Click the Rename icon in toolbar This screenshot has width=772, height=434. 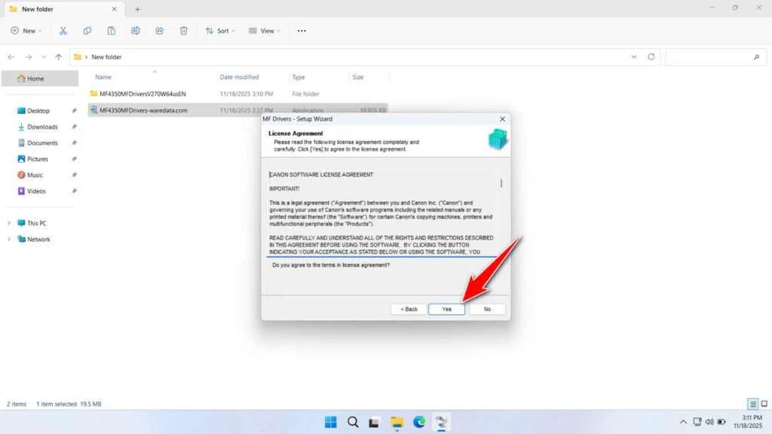pyautogui.click(x=136, y=31)
